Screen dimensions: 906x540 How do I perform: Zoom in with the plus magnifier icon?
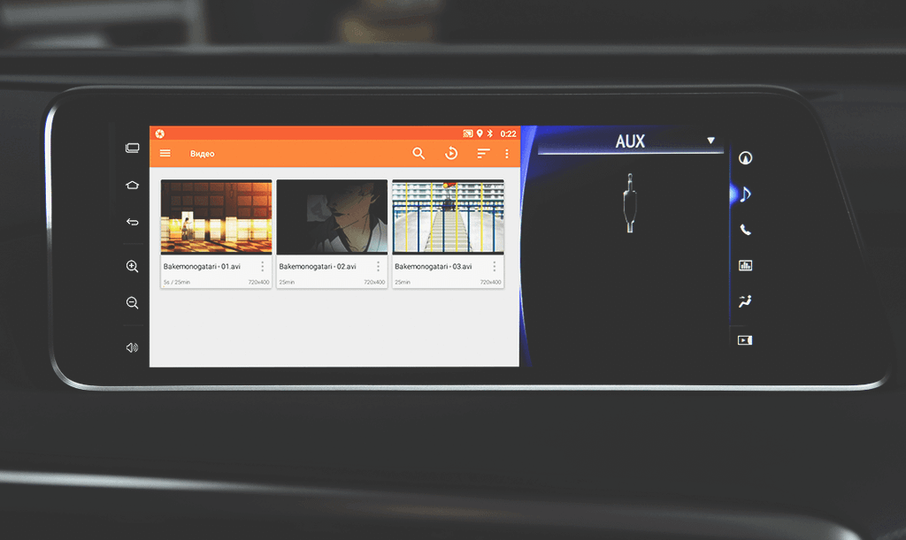(133, 266)
